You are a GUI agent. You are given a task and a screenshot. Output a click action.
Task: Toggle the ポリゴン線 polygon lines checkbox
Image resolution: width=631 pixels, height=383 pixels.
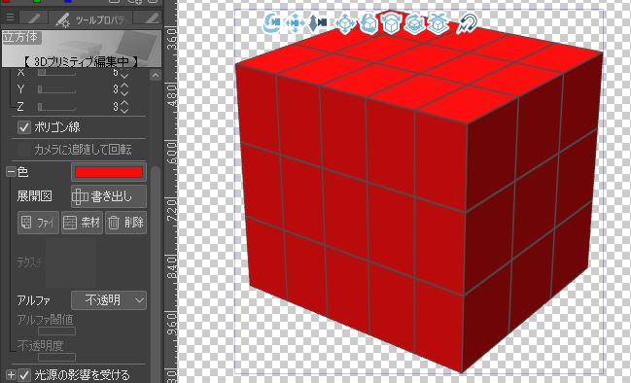coord(24,127)
